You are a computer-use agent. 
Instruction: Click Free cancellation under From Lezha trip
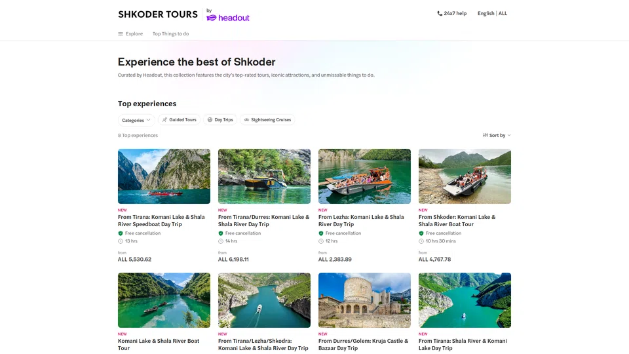tap(343, 233)
